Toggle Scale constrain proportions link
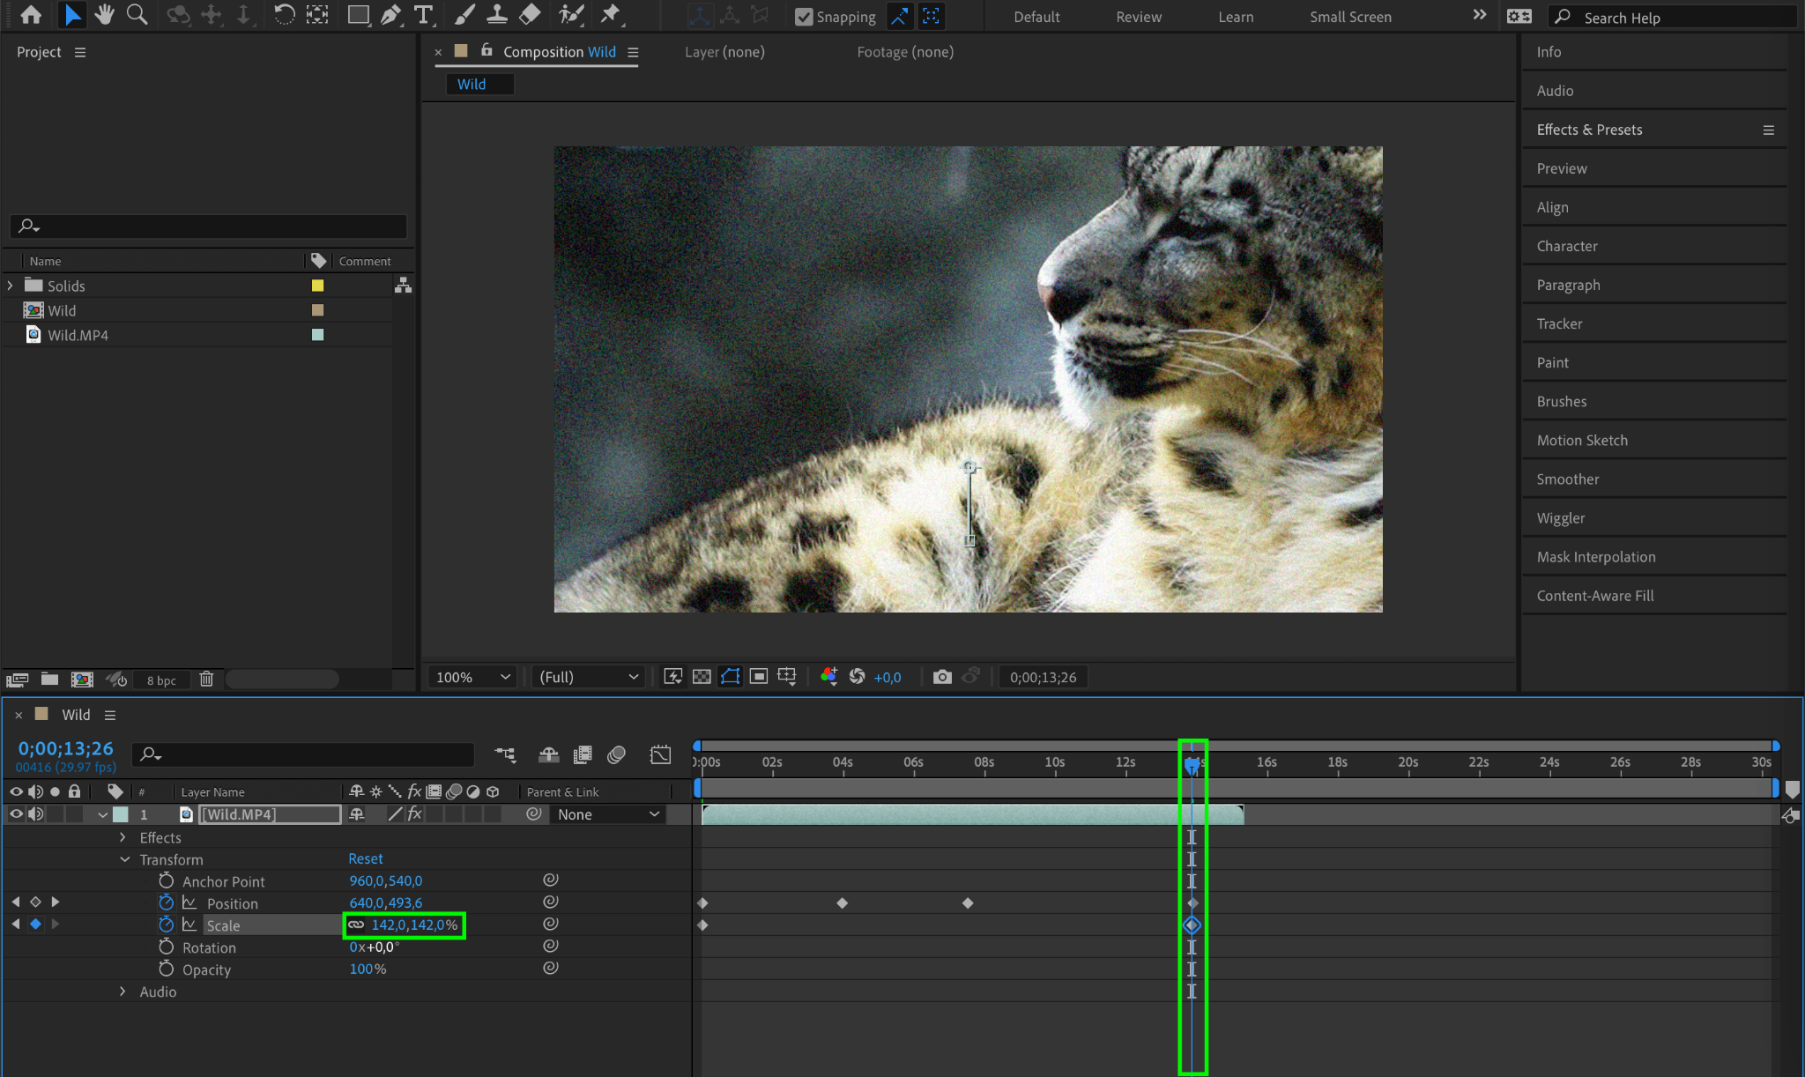The height and width of the screenshot is (1077, 1805). click(356, 925)
